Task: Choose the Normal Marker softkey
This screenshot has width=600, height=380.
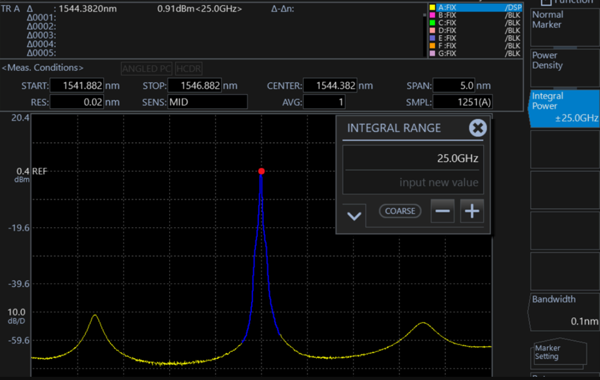Action: tap(564, 26)
